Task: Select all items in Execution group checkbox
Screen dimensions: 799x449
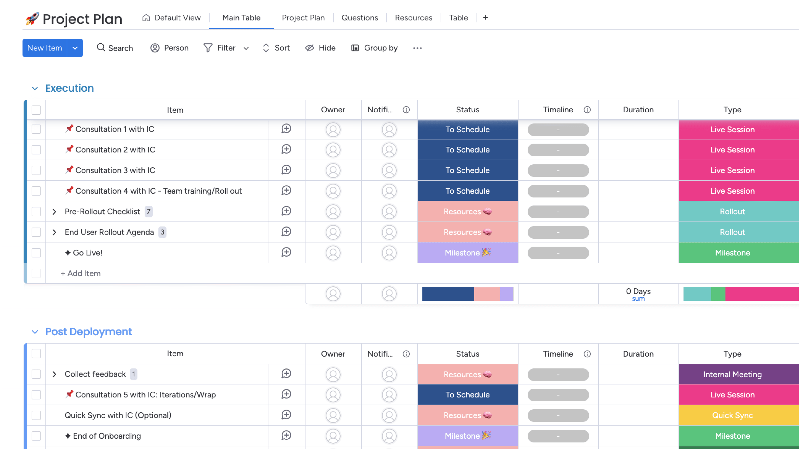Action: click(x=36, y=110)
